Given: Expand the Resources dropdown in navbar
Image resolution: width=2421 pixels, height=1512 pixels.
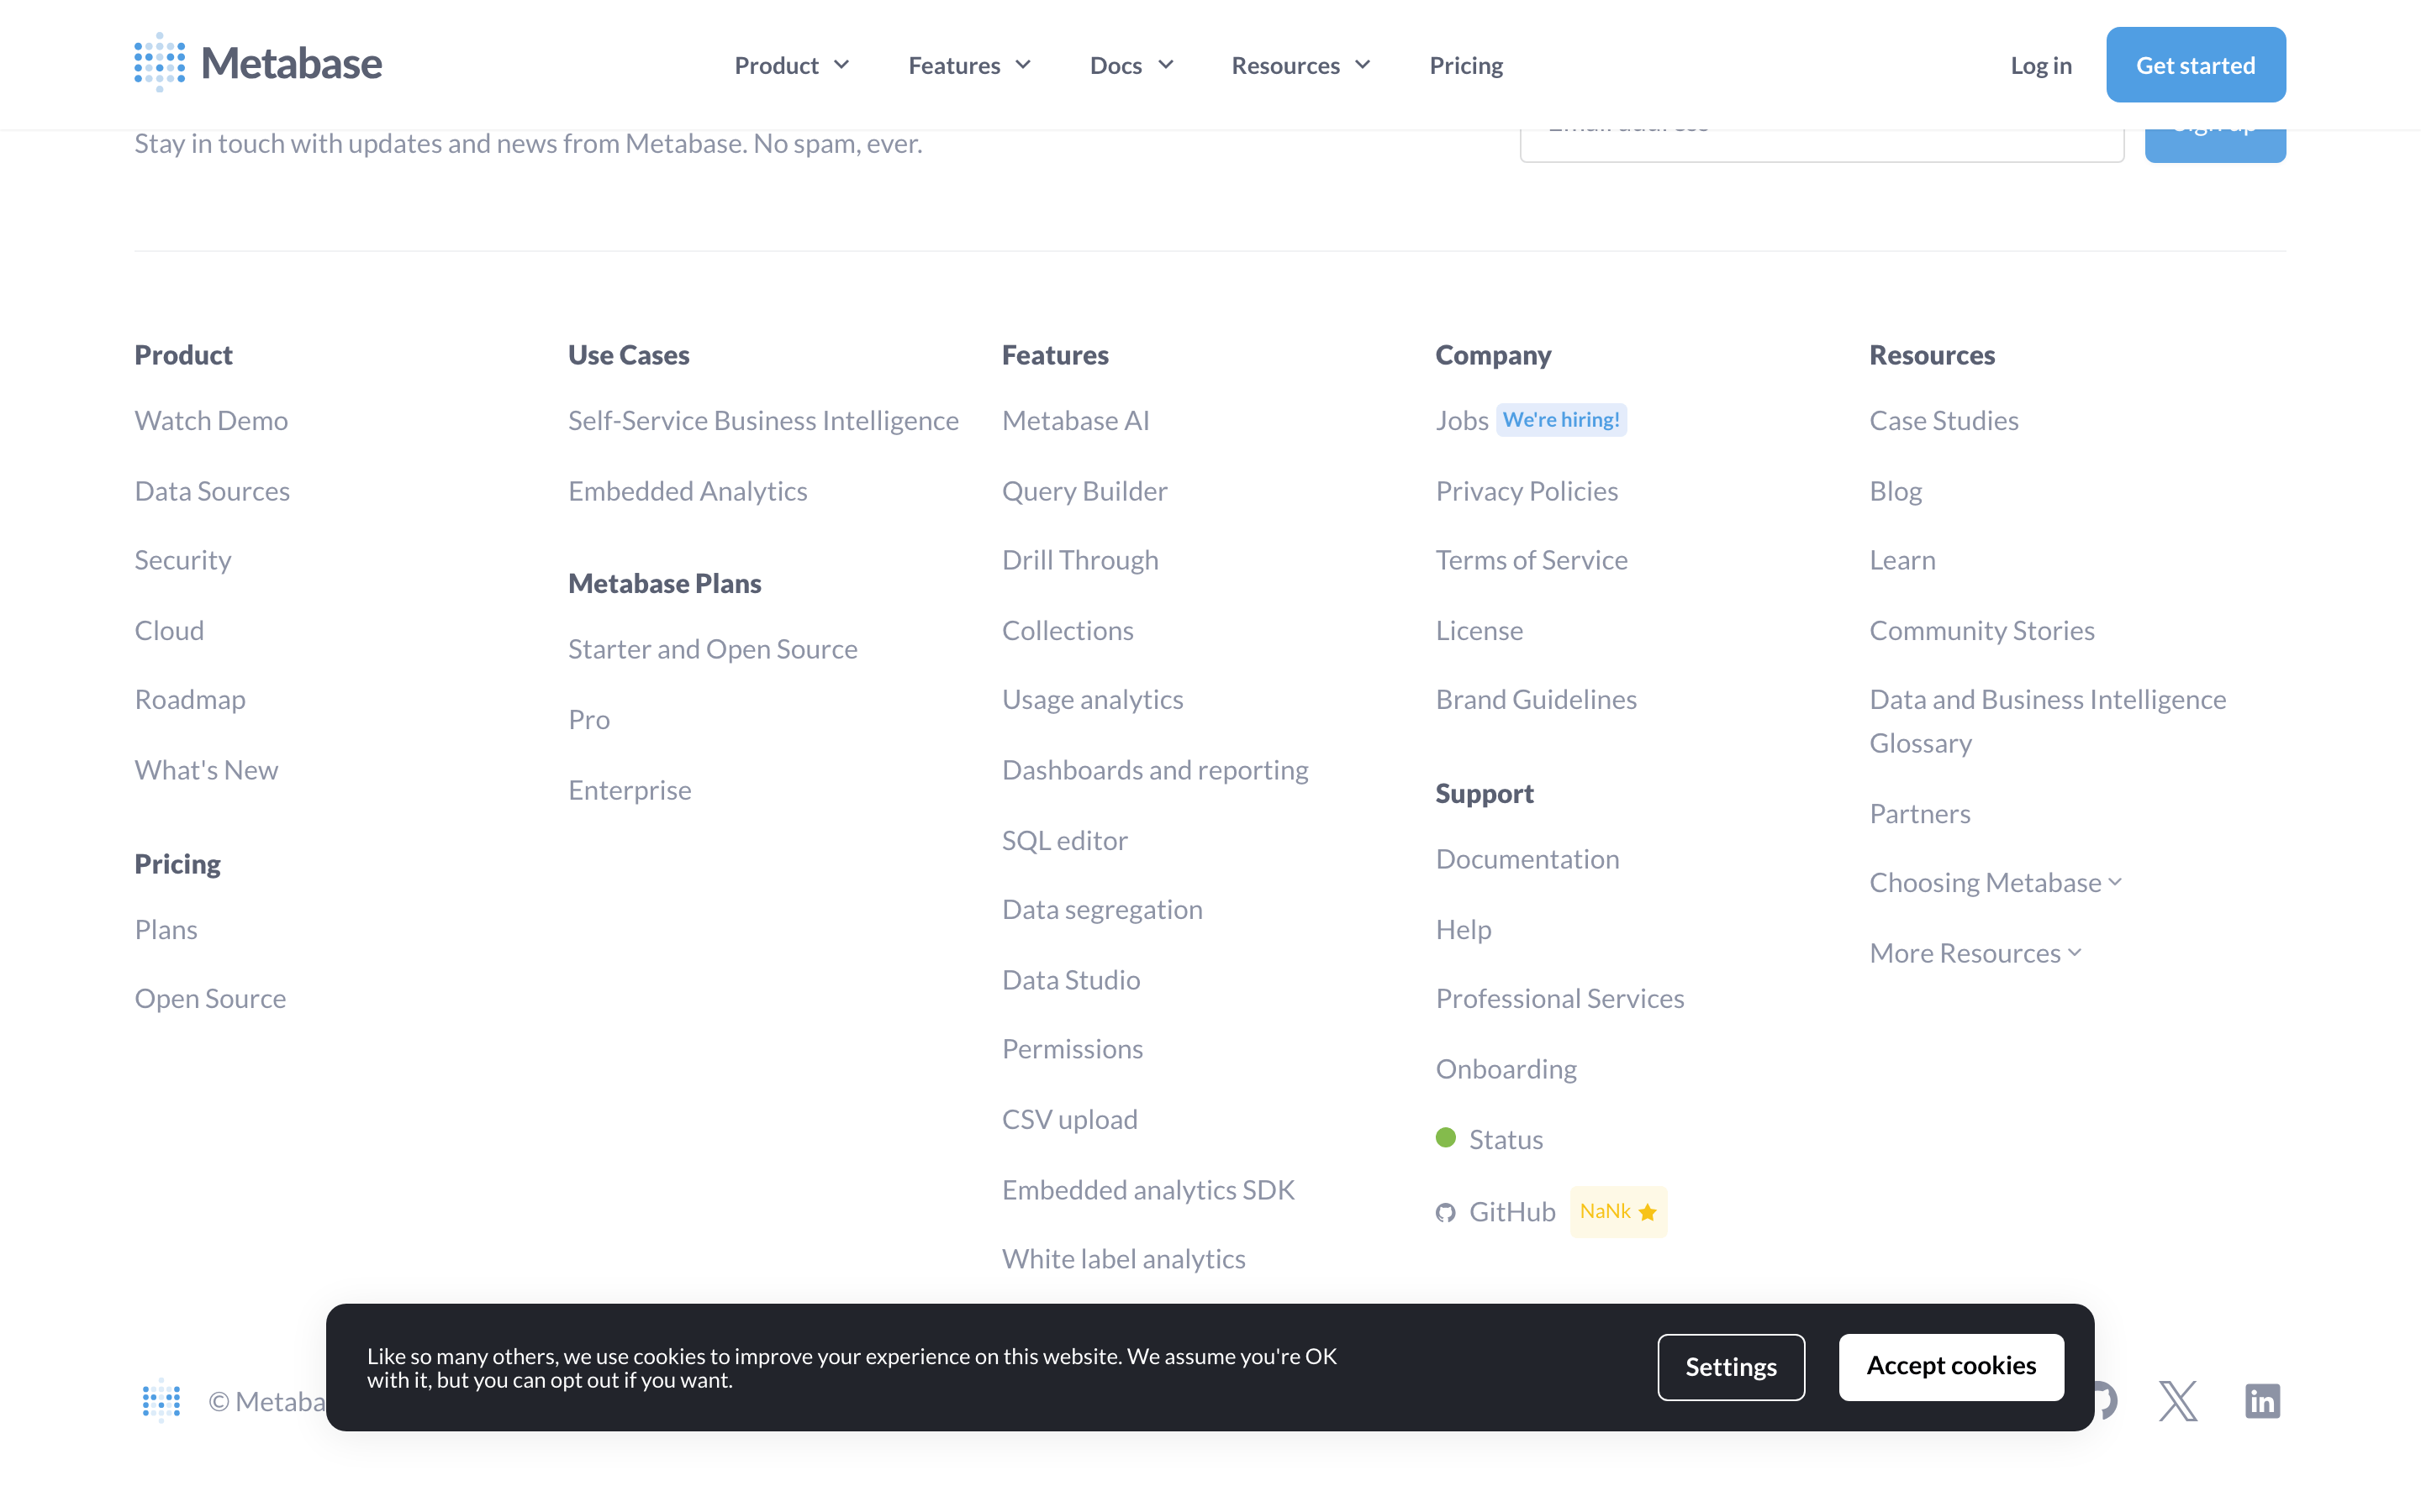Looking at the screenshot, I should tap(1300, 65).
